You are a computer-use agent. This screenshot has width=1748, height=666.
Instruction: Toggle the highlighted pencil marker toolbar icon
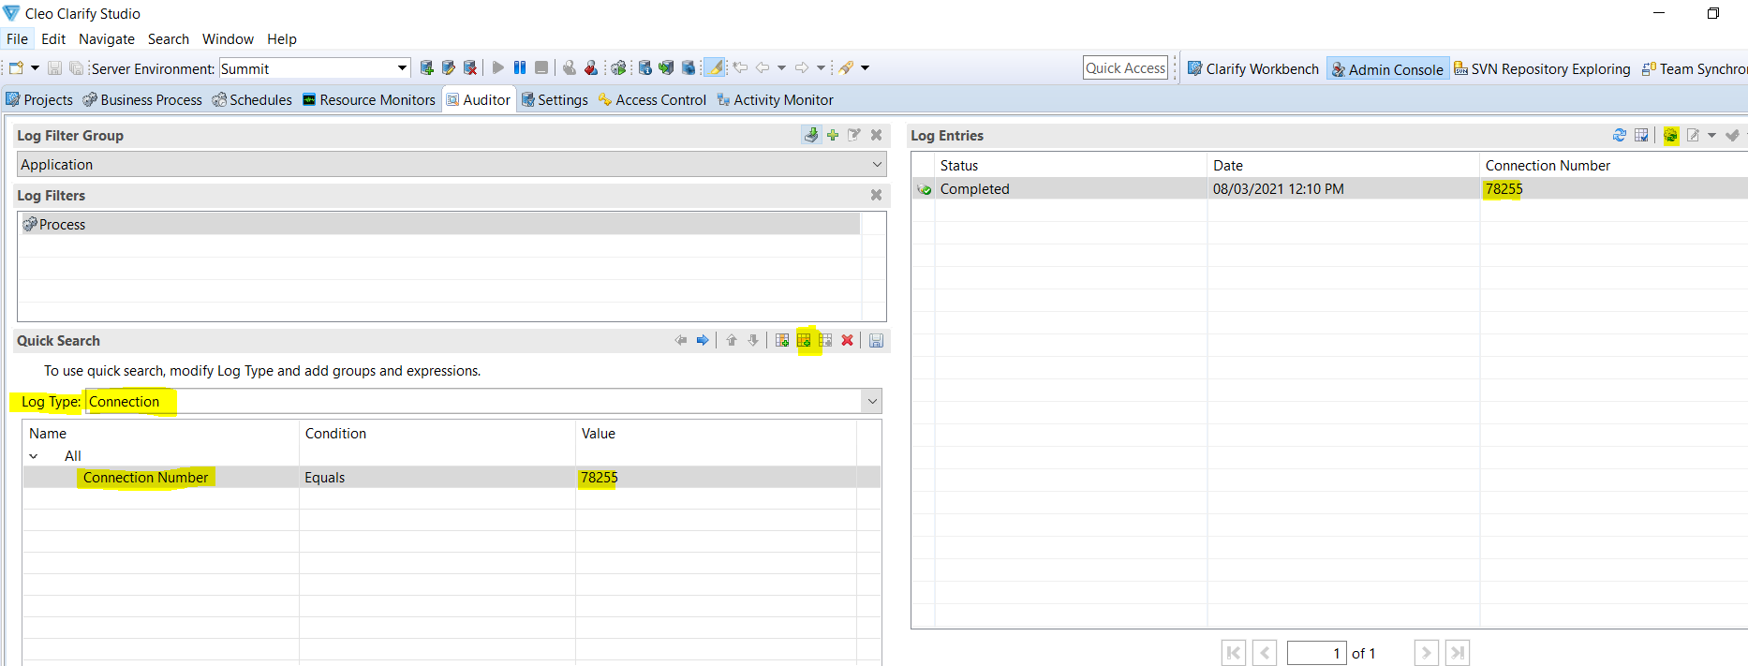[x=715, y=67]
